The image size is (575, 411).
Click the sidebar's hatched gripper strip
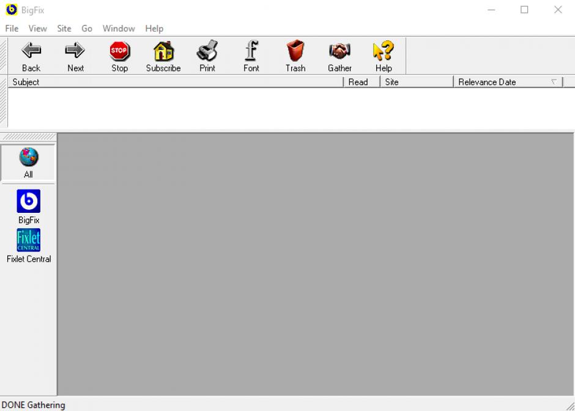point(28,137)
